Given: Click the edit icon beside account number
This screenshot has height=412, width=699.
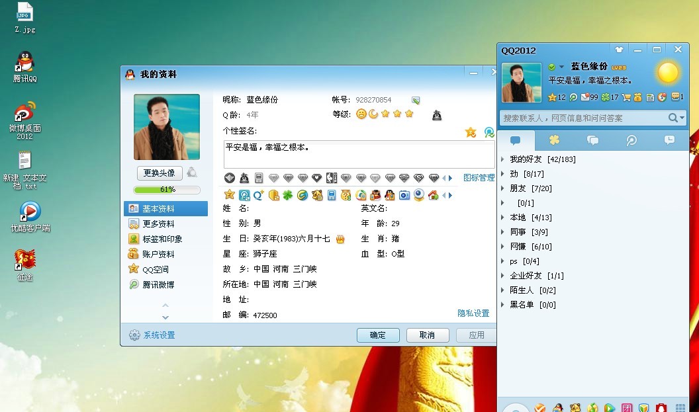Looking at the screenshot, I should (416, 101).
